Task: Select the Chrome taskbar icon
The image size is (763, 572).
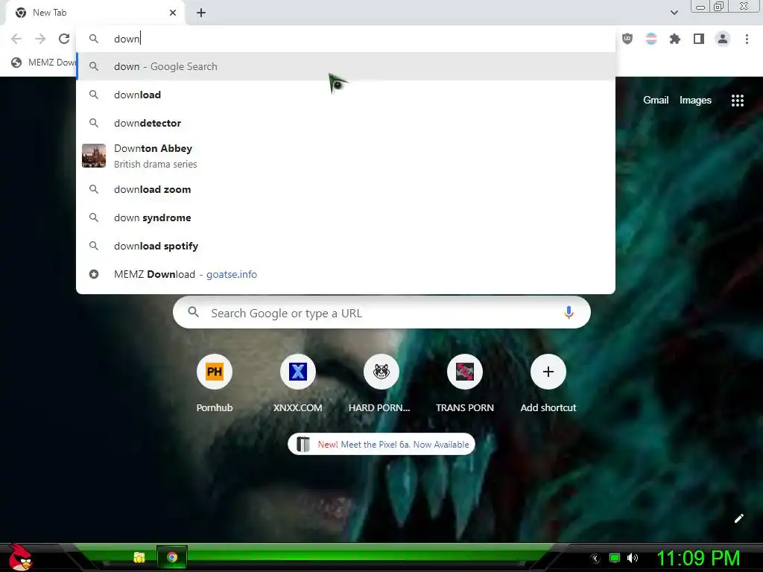Action: tap(172, 557)
